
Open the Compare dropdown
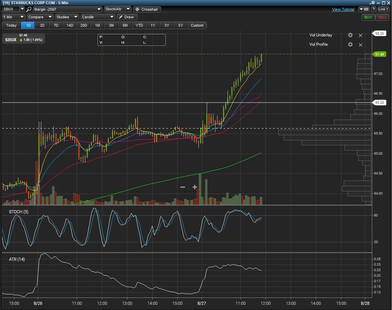coord(40,17)
